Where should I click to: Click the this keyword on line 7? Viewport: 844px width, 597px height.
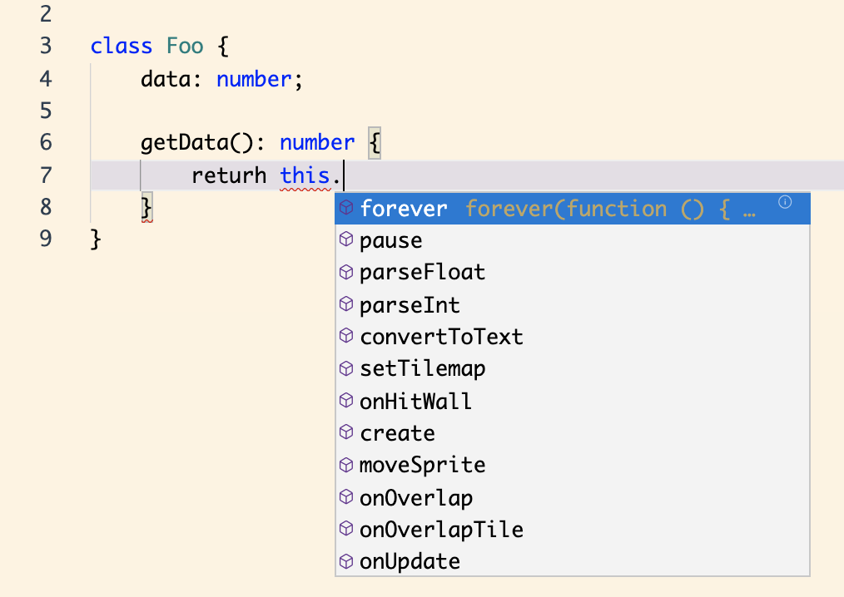pyautogui.click(x=305, y=175)
